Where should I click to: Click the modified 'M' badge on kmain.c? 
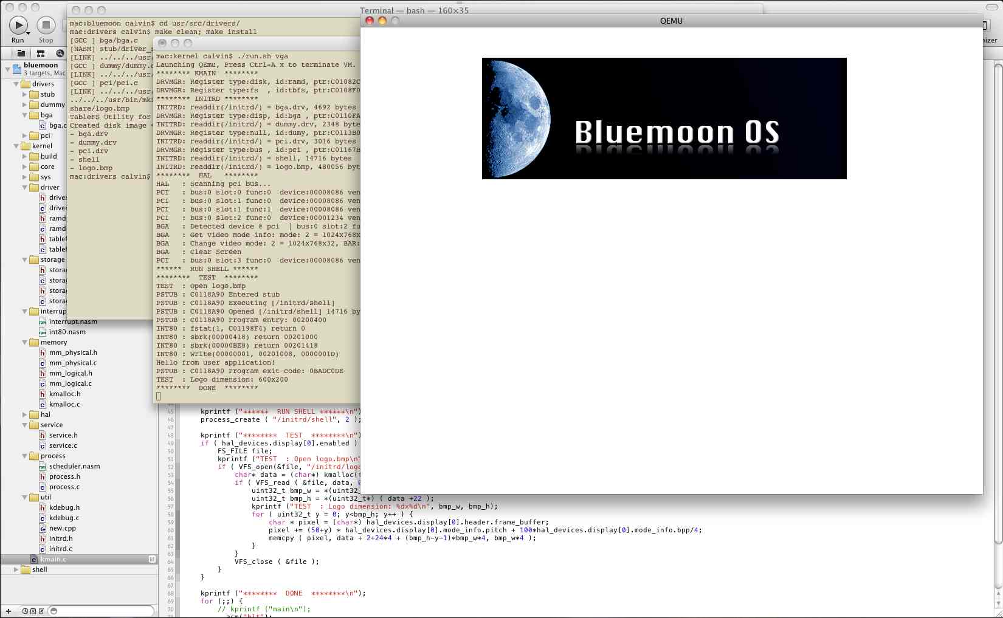(152, 559)
